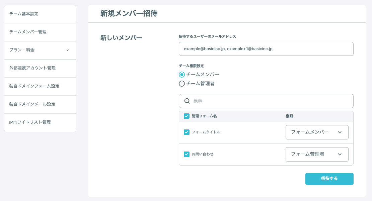The width and height of the screenshot is (372, 201).
Task: Open IPホワイトリスト管理 page
Action: 40,122
